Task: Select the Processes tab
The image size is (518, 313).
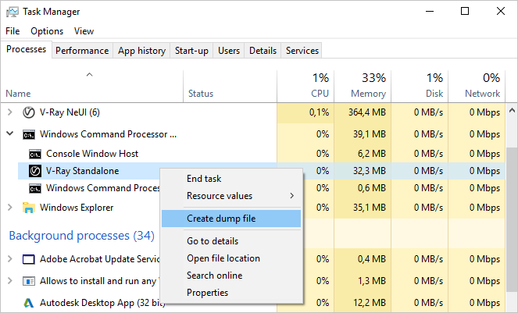Action: (26, 49)
